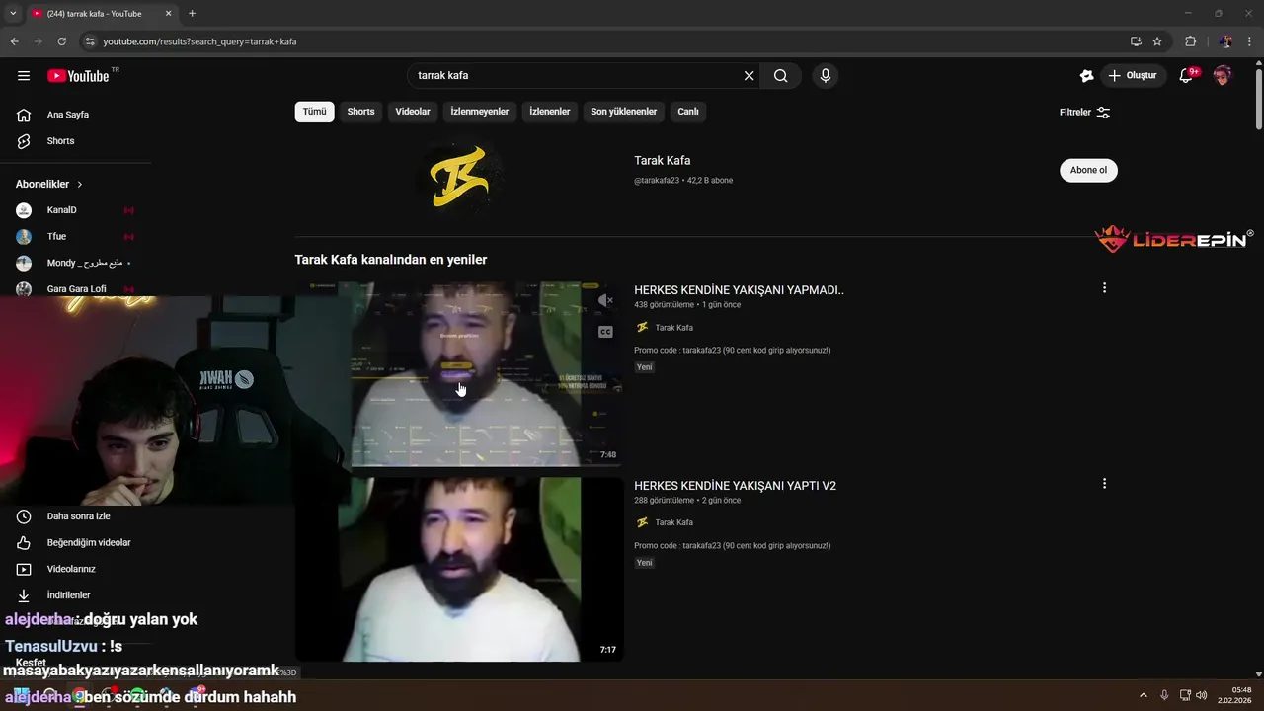Open Mondy subscription channel

click(85, 264)
